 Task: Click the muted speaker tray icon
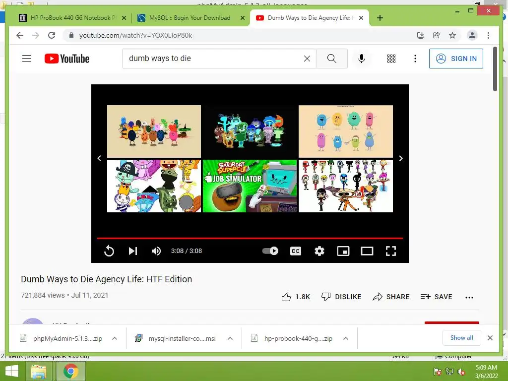(x=461, y=372)
